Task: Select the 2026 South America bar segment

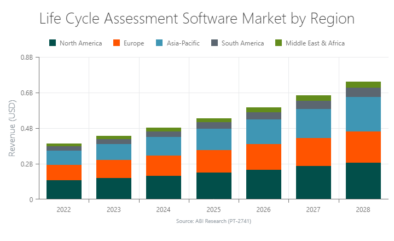Action: [264, 116]
